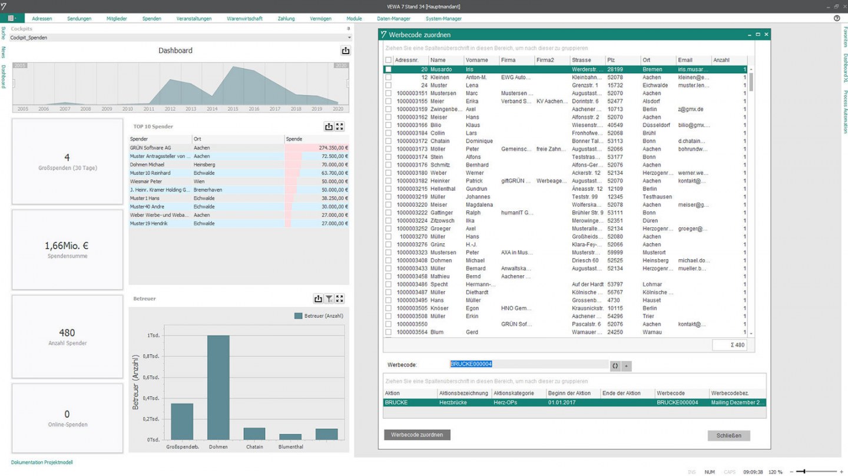Check the box for Kleinen Anton-M. row

click(x=388, y=77)
